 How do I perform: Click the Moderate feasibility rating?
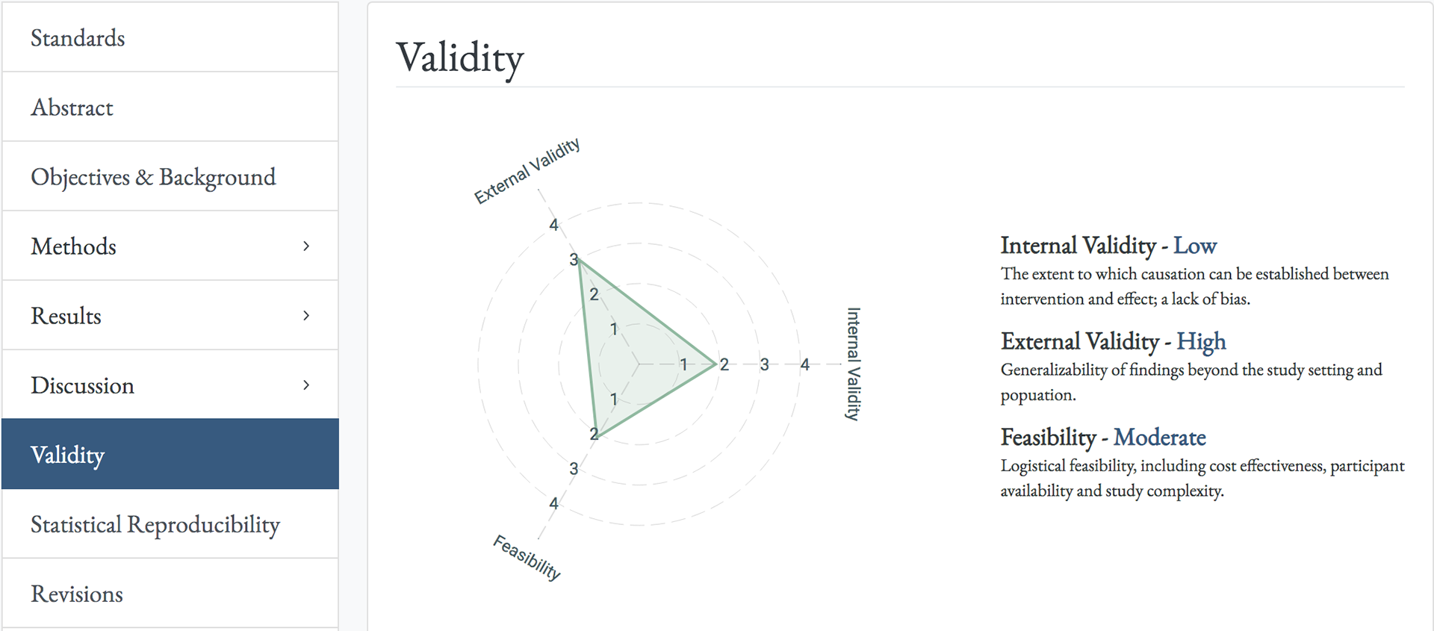point(1159,437)
